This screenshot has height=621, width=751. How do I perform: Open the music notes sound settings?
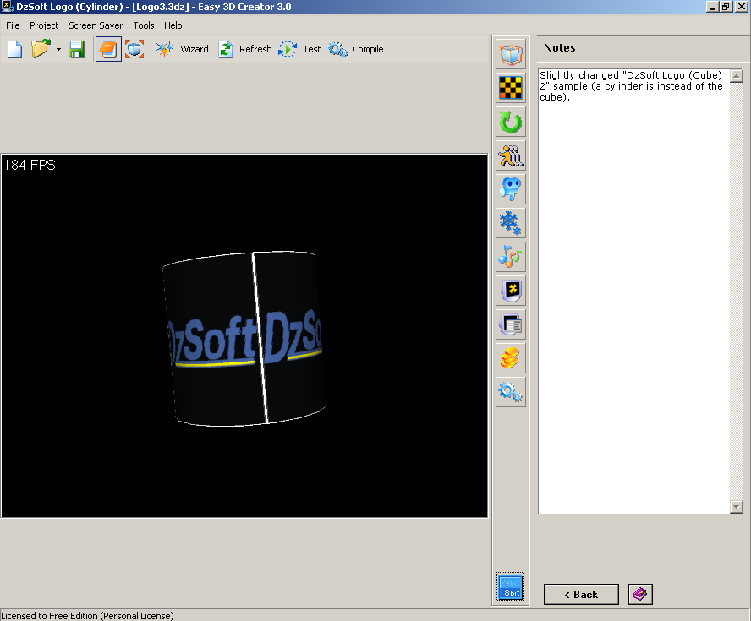click(511, 257)
